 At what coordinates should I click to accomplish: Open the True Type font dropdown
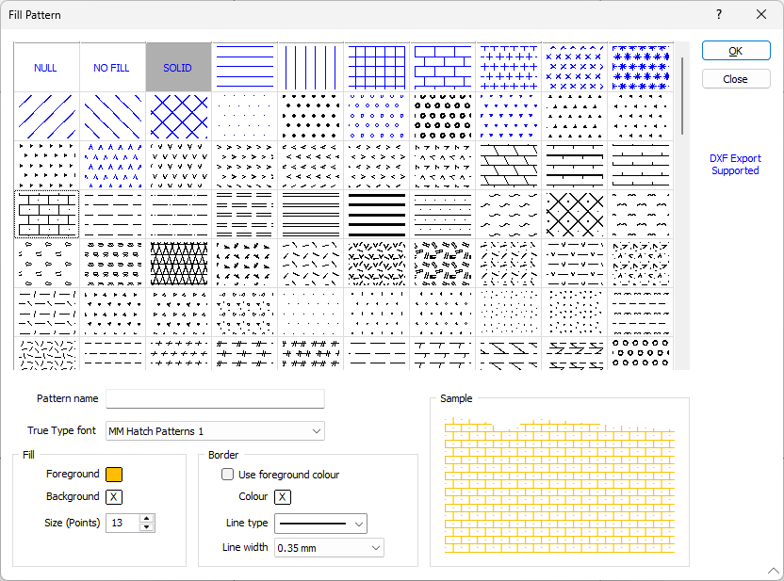(215, 430)
